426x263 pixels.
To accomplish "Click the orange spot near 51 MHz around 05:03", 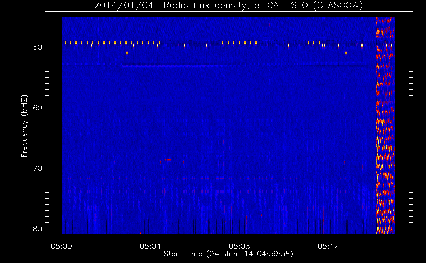I will pyautogui.click(x=127, y=53).
